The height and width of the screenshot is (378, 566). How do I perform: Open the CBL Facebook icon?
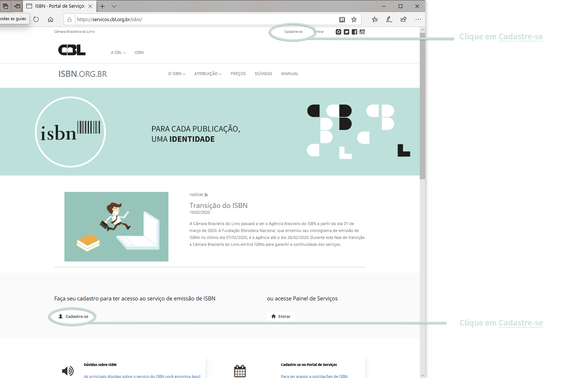[354, 32]
